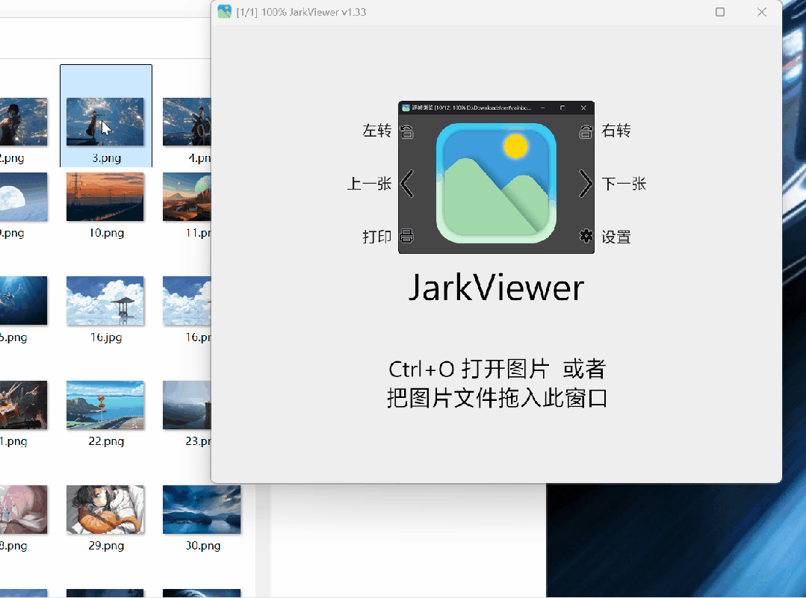The height and width of the screenshot is (598, 806).
Task: Open print via the printer icon
Action: [x=407, y=236]
